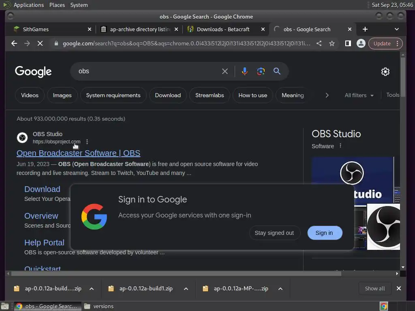
Task: Close the Downloads - Betacraft tab
Action: 263,29
